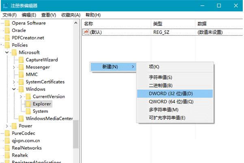
Task: Collapse the Windows tree node
Action: click(x=14, y=89)
